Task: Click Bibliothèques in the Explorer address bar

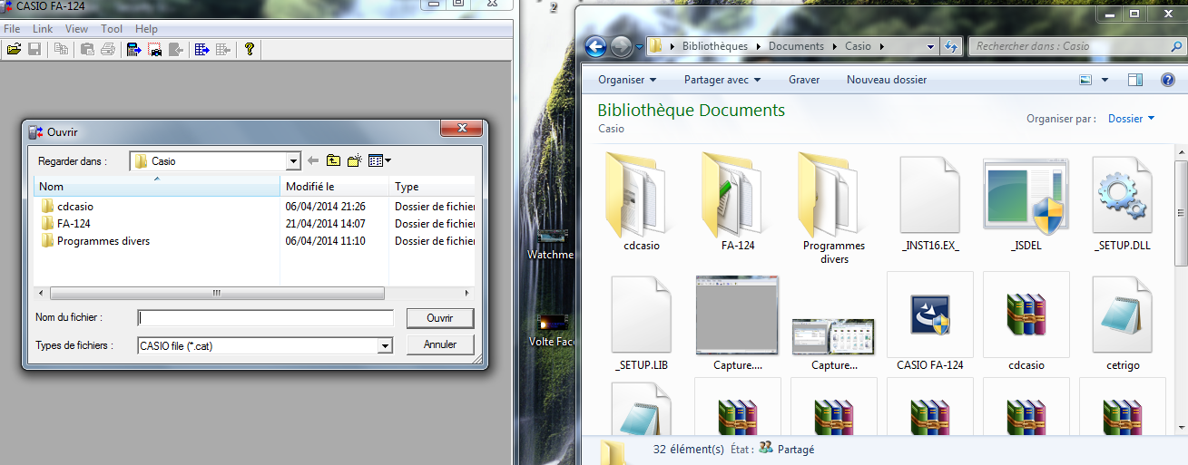Action: point(714,46)
